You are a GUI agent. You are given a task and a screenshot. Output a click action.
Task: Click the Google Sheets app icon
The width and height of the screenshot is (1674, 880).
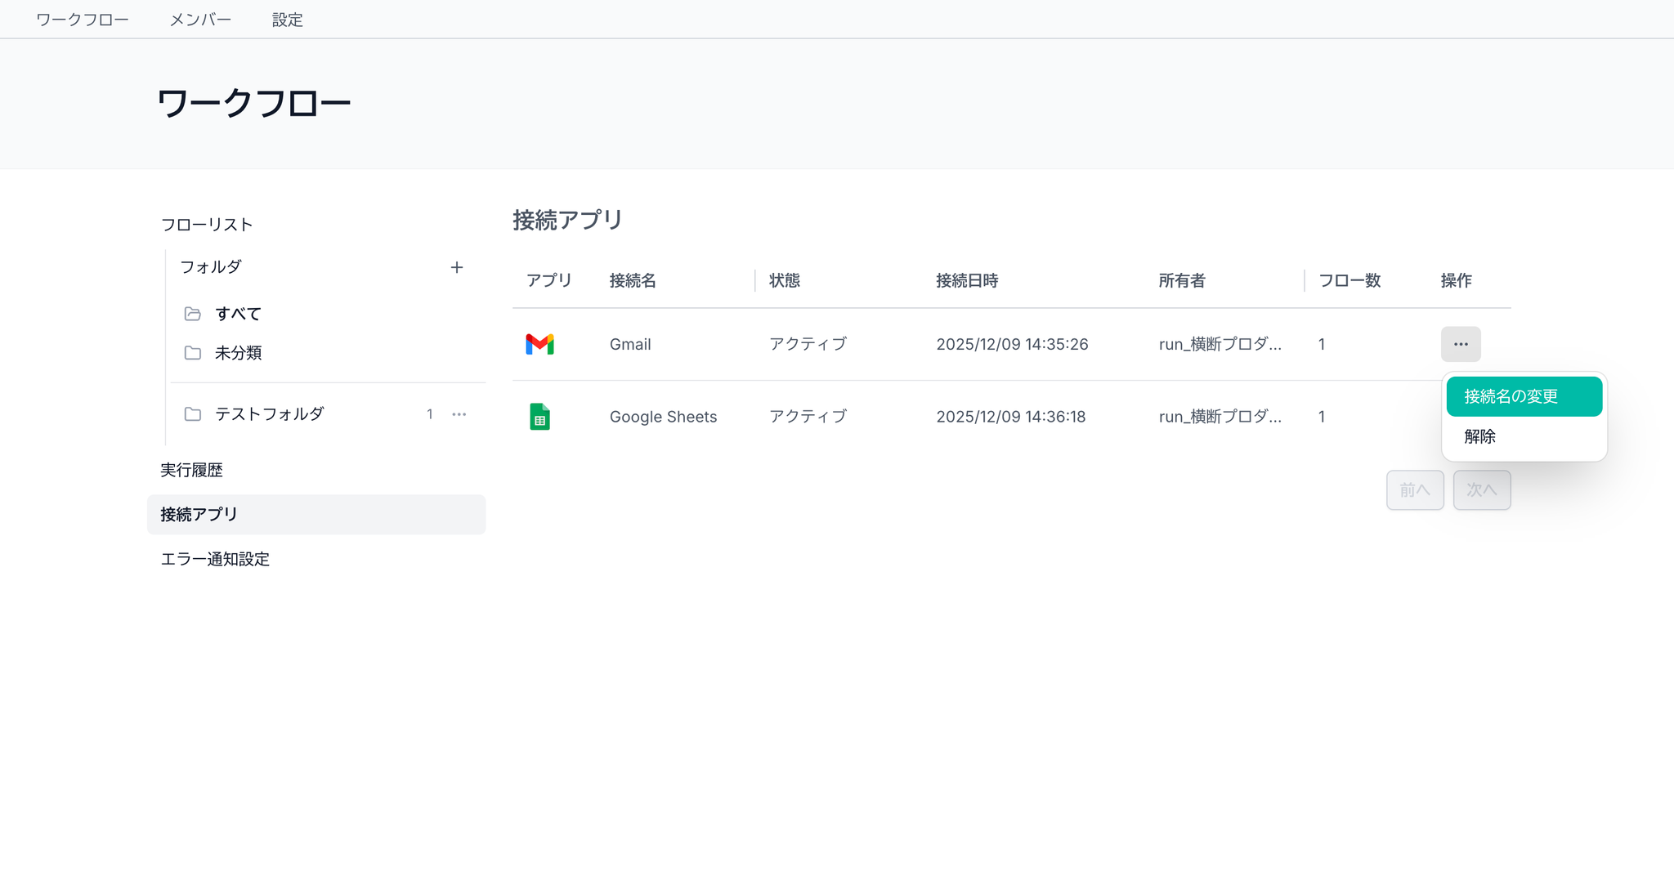[x=539, y=417]
